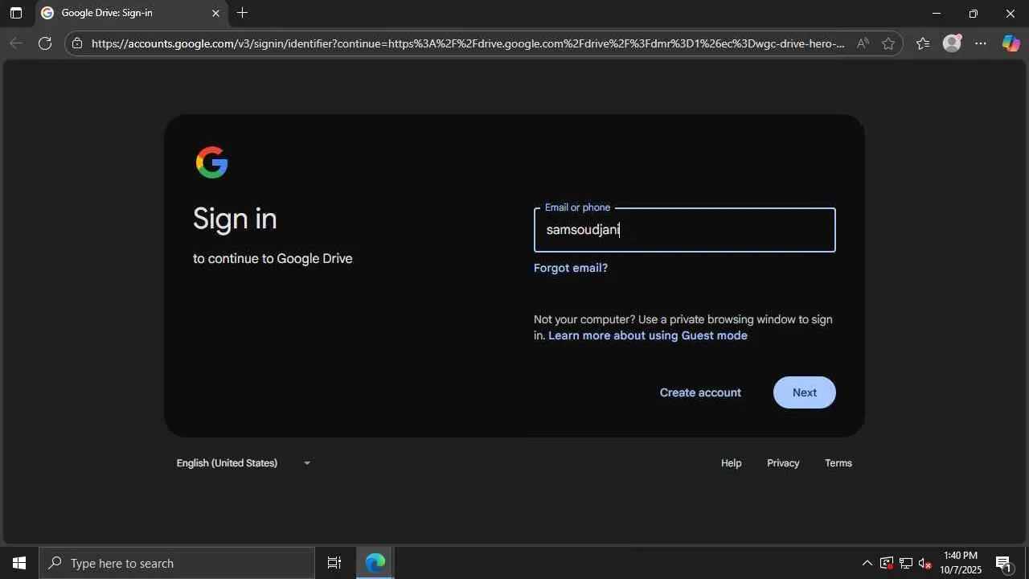Screen dimensions: 1029x579
Task: Click the tray security status icon
Action: pyautogui.click(x=886, y=563)
